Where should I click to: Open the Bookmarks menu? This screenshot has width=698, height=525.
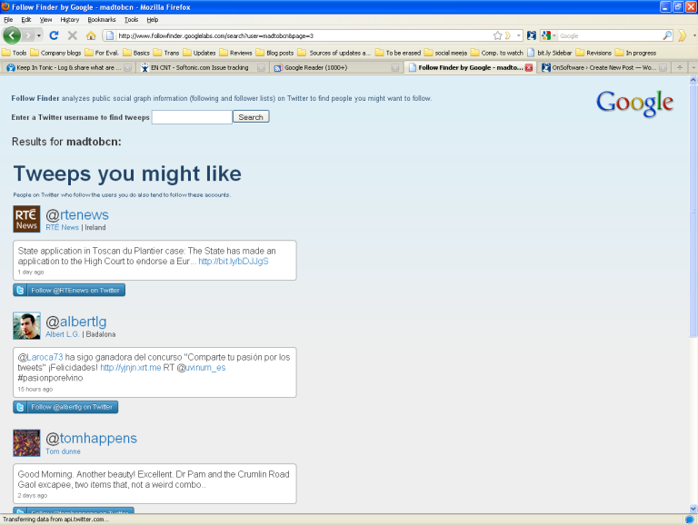102,20
